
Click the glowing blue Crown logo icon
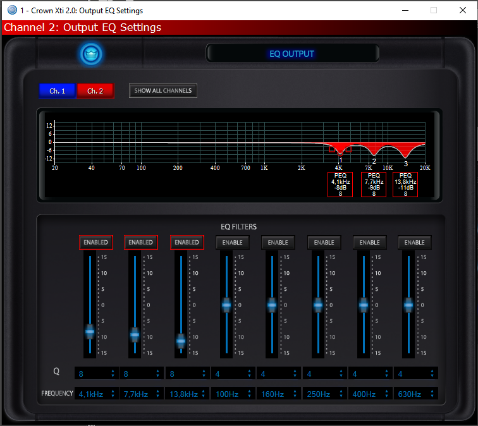92,54
